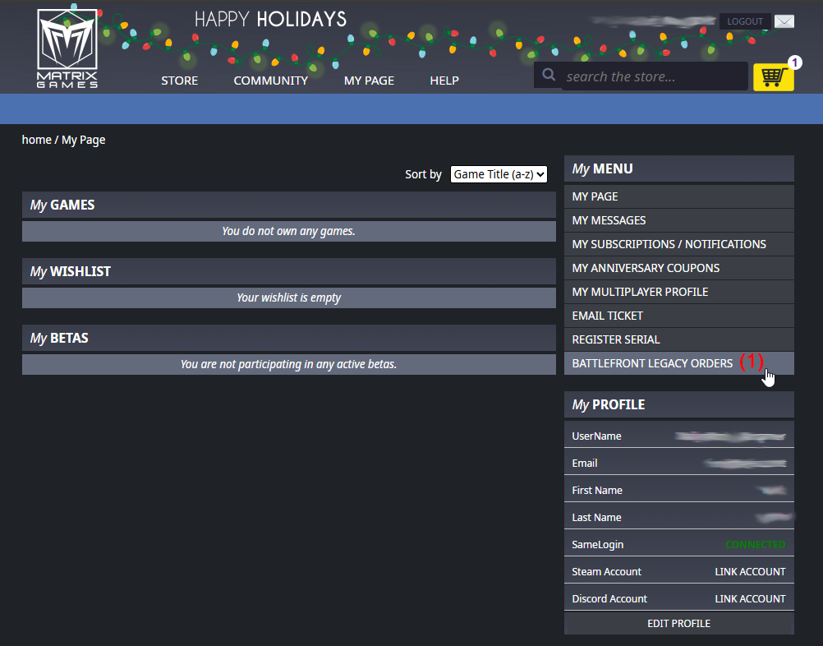Click the Discord Account label
Screen dimensions: 823x646
(609, 598)
